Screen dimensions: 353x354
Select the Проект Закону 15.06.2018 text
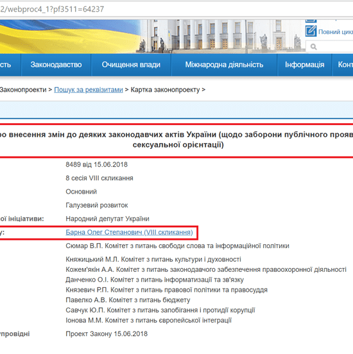tap(107, 334)
